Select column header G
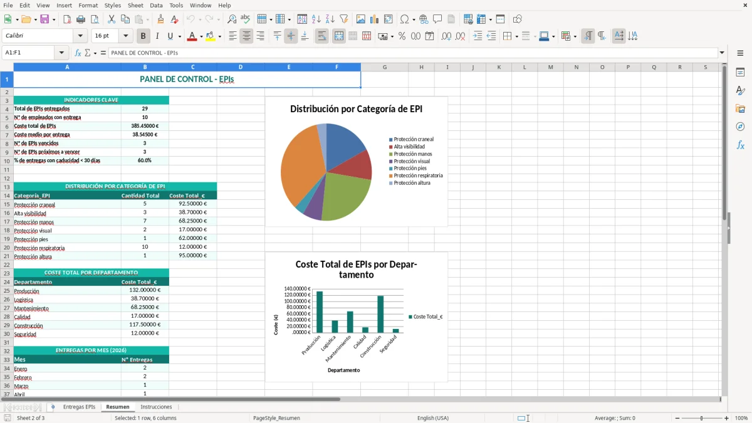 384,67
